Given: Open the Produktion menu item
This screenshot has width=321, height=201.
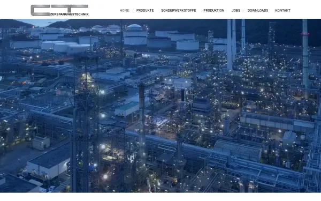Looking at the screenshot, I should (x=213, y=11).
